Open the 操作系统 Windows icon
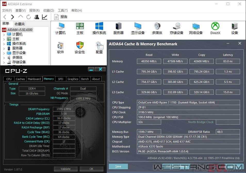 tap(99, 28)
